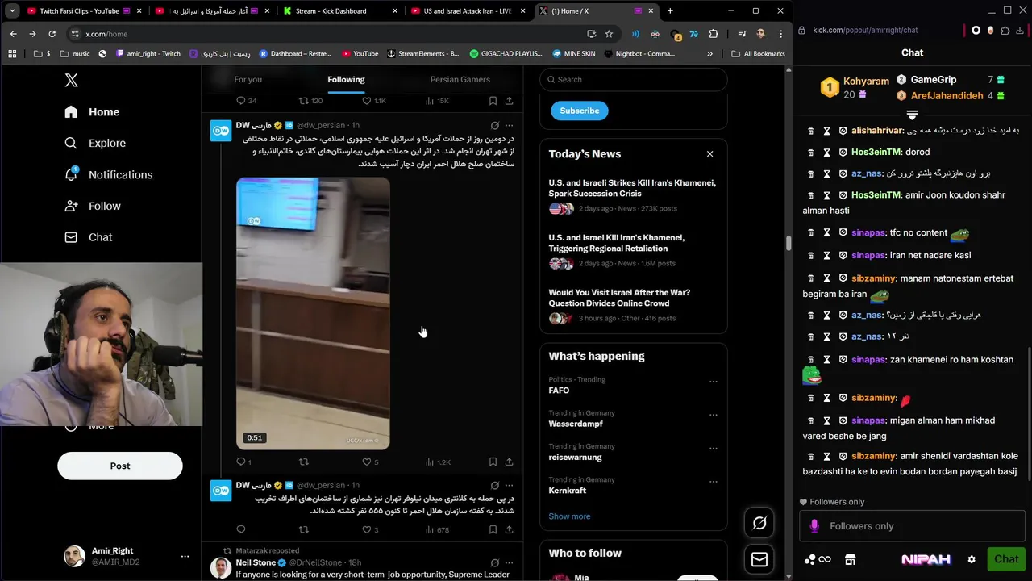Open All Bookmarks folder
Screen dimensions: 1032x581
click(758, 54)
